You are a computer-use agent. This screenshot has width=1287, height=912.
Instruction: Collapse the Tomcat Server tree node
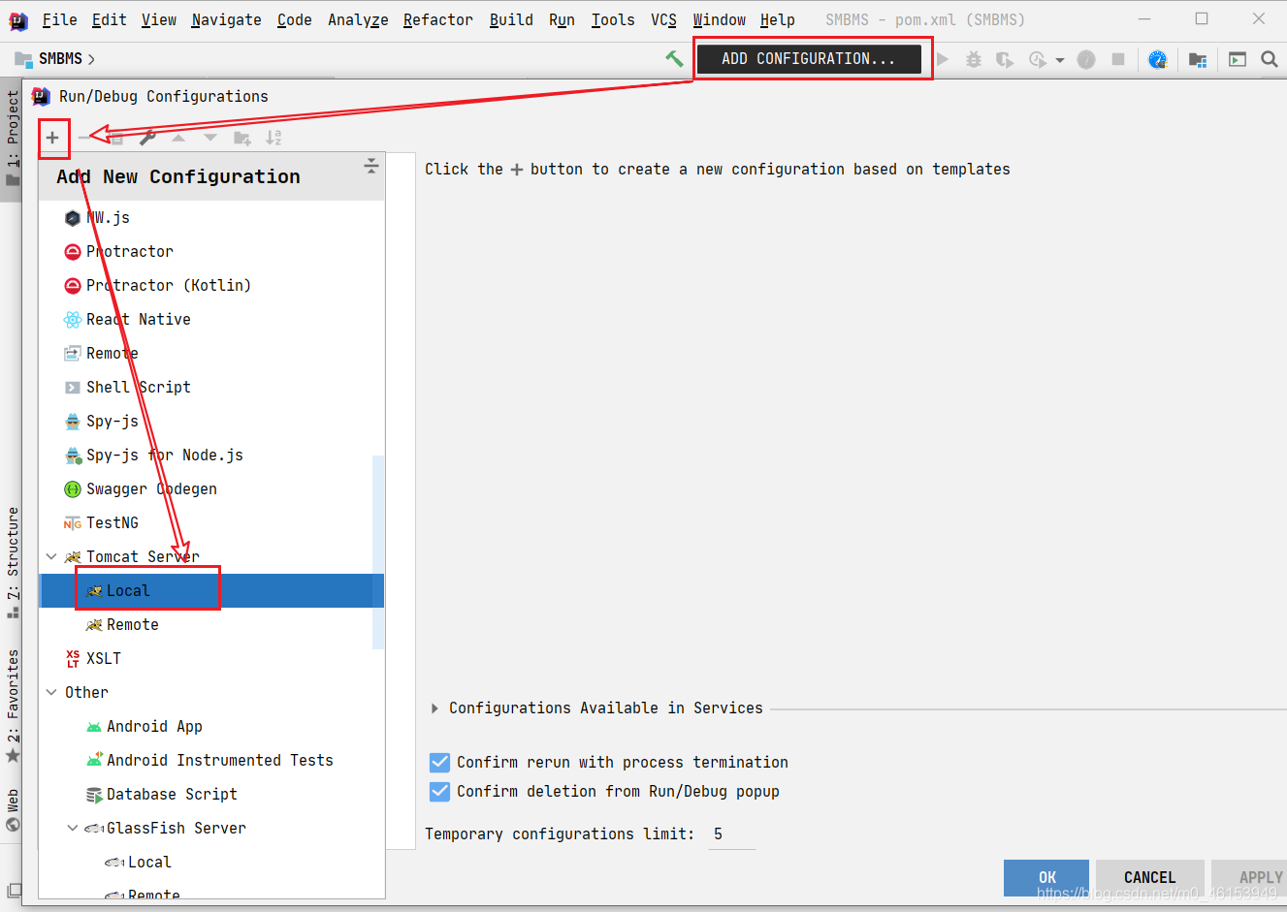[51, 556]
